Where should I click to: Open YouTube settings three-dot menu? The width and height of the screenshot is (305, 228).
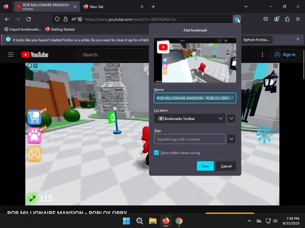click(x=262, y=55)
